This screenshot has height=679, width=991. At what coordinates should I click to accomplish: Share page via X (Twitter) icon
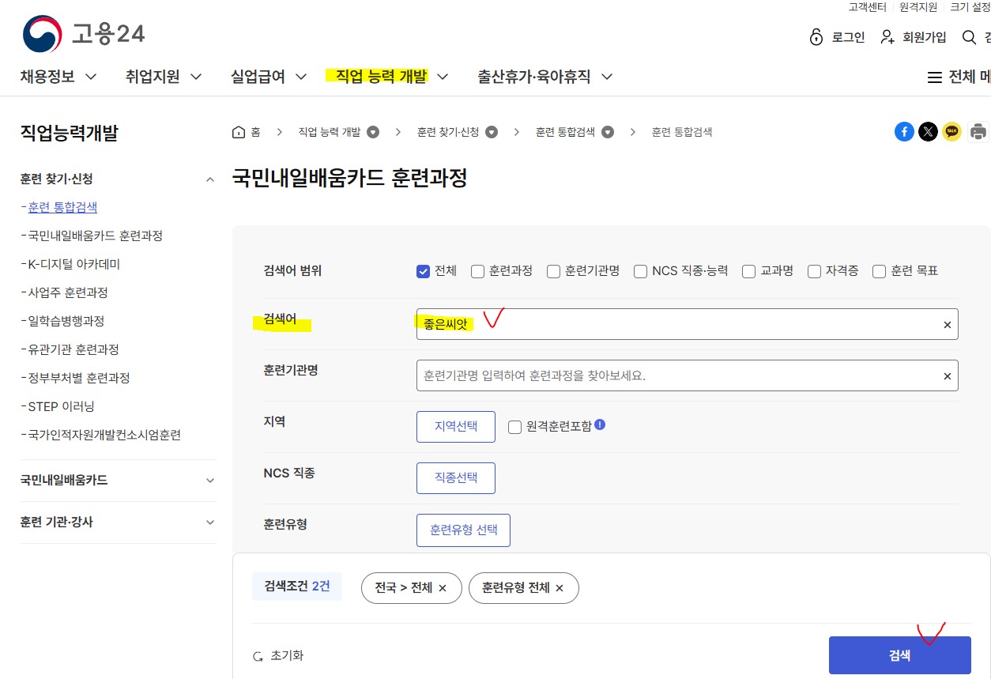pos(928,132)
